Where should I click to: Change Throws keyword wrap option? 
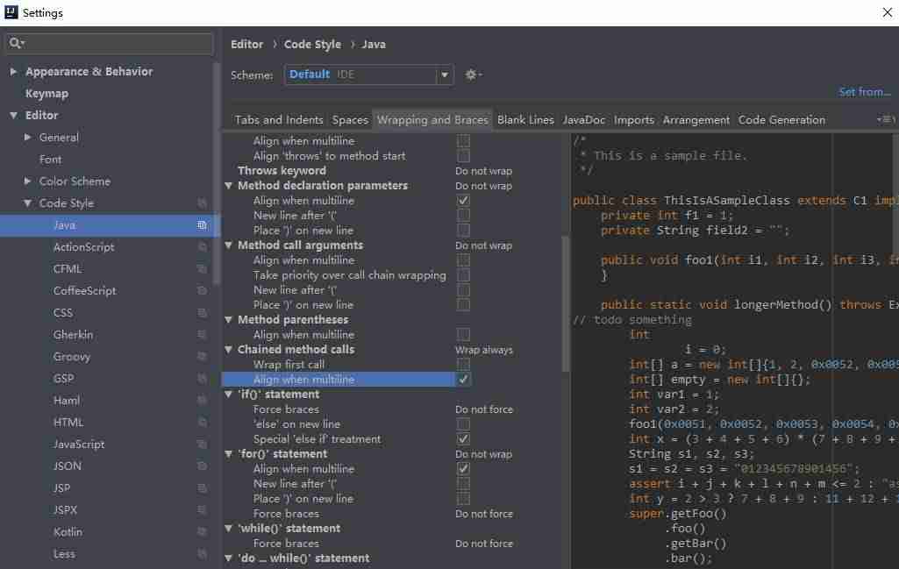[x=483, y=171]
